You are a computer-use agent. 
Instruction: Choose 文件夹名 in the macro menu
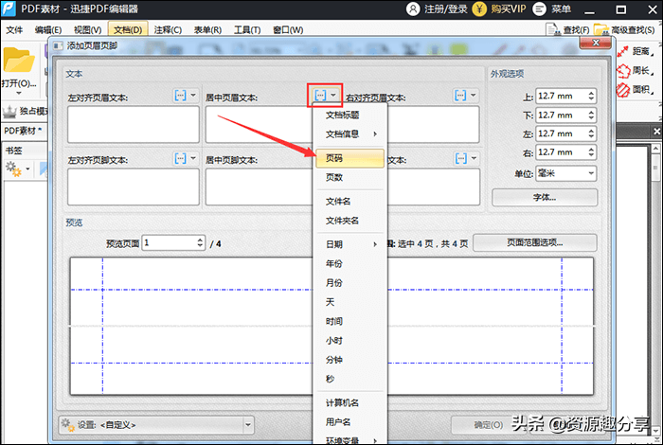pyautogui.click(x=349, y=221)
